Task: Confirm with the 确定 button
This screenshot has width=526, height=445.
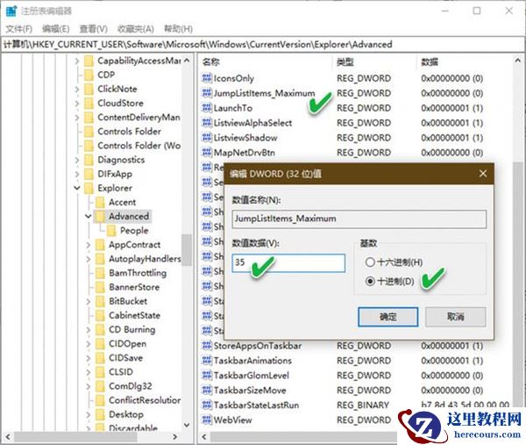Action: pyautogui.click(x=388, y=317)
